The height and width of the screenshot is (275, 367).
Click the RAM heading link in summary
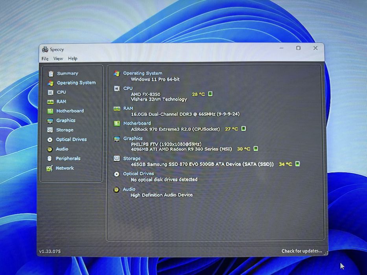tap(128, 108)
